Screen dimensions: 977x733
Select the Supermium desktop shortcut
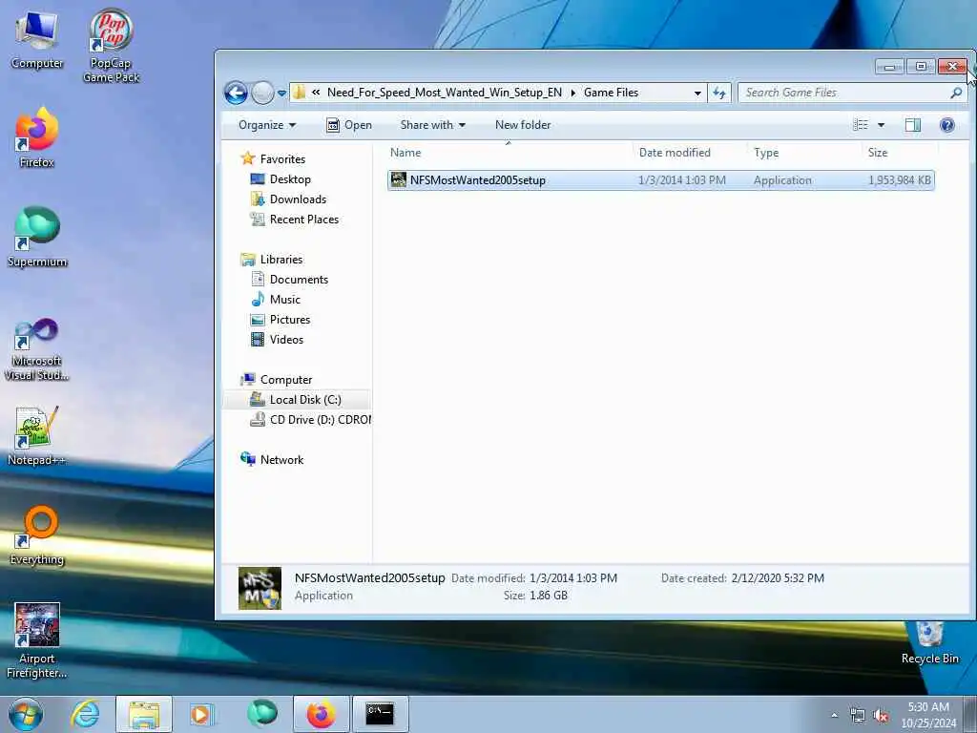click(x=37, y=237)
